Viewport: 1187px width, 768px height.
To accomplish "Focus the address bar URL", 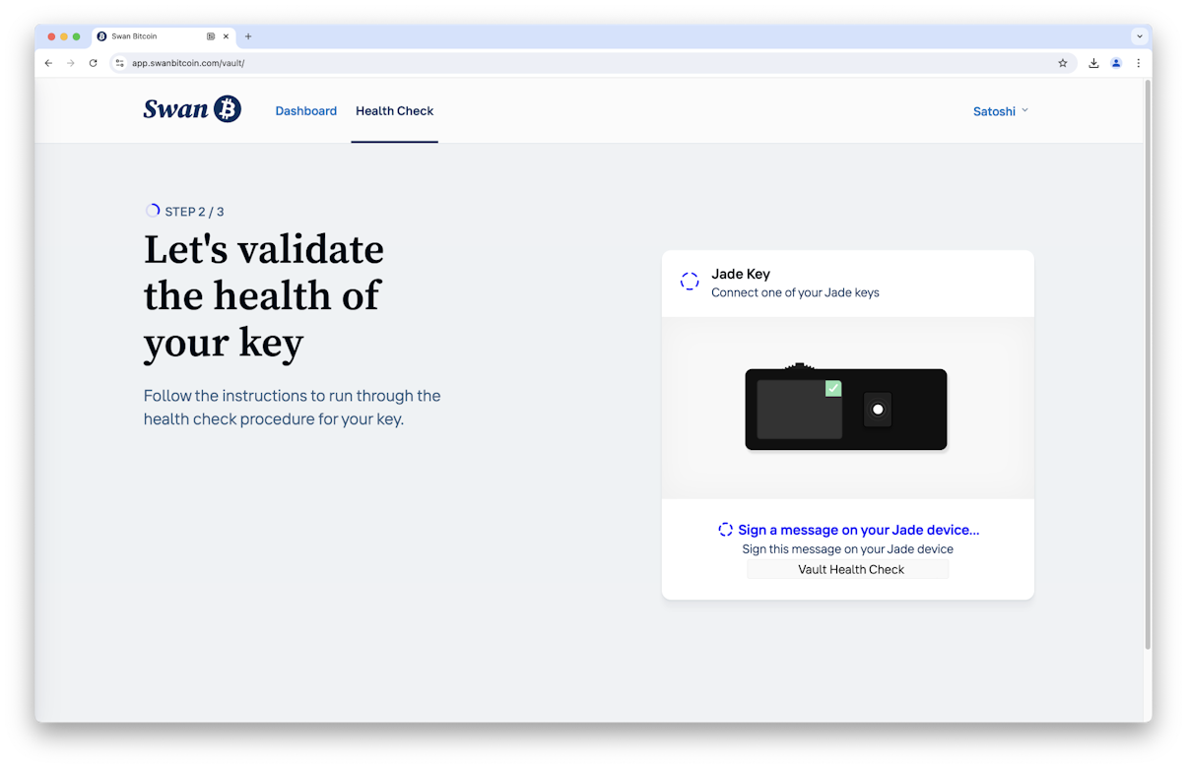I will point(188,63).
